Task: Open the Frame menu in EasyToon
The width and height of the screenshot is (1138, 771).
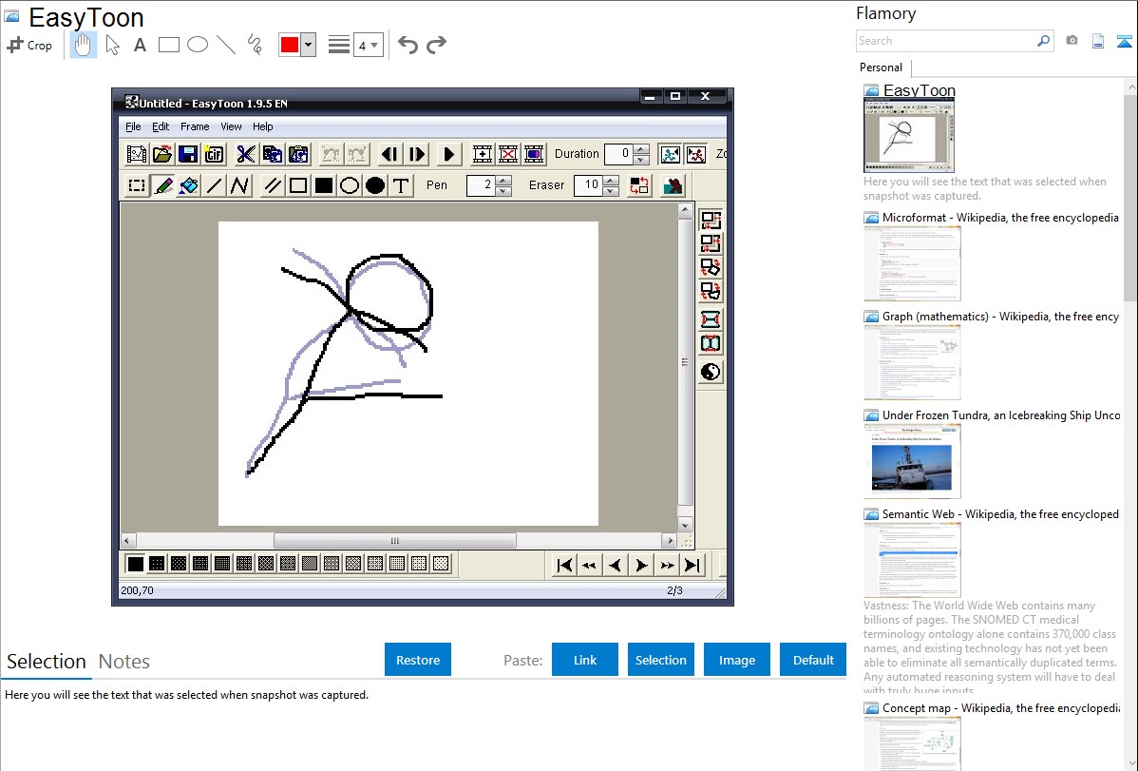Action: tap(195, 126)
